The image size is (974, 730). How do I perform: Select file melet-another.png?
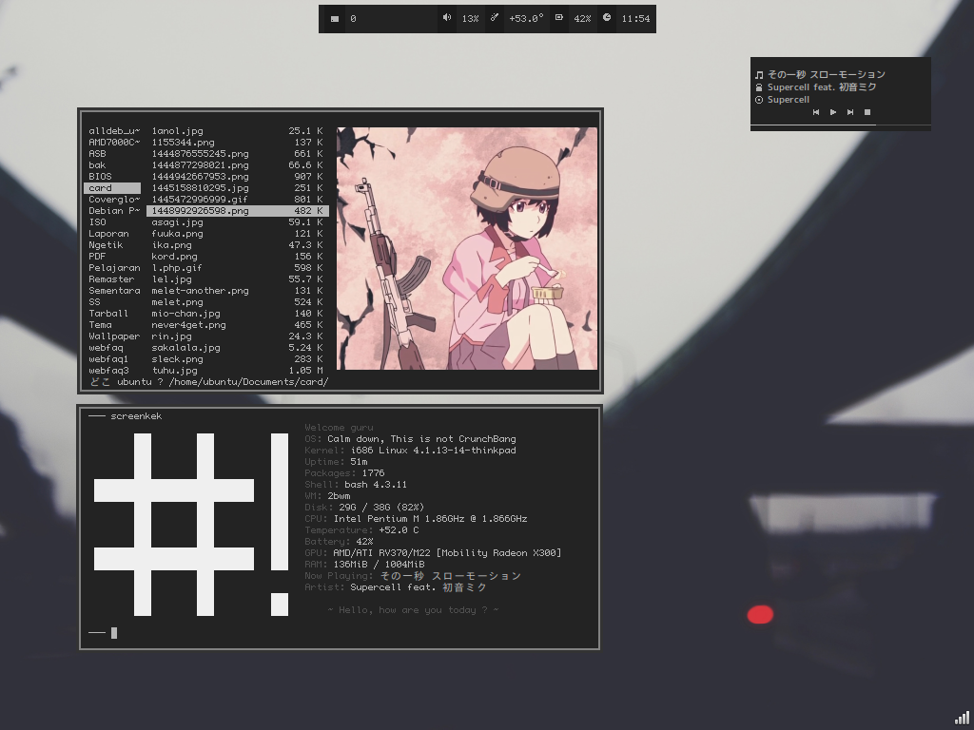(x=200, y=291)
